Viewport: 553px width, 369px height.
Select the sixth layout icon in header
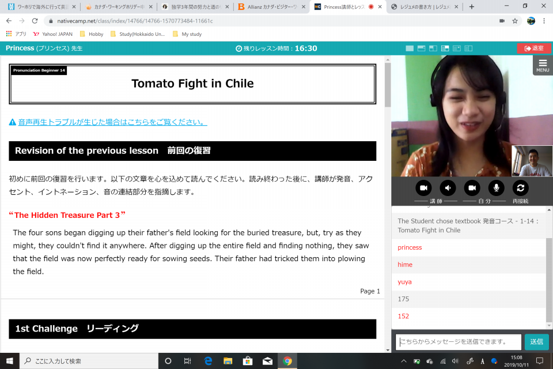tap(468, 48)
